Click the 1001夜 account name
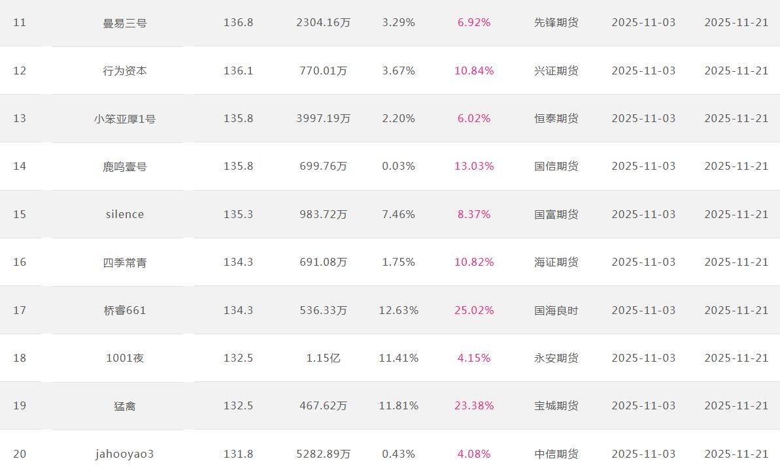The width and height of the screenshot is (780, 474). pos(125,358)
